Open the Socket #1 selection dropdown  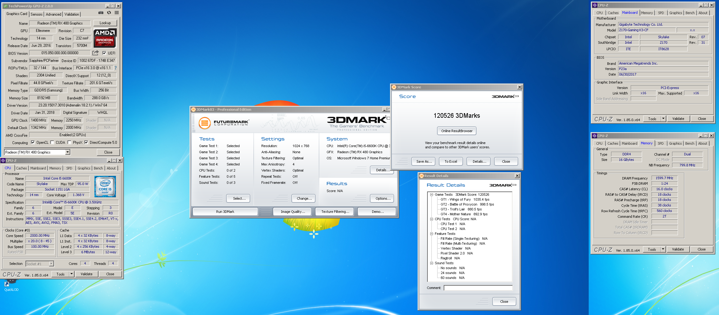[52, 264]
